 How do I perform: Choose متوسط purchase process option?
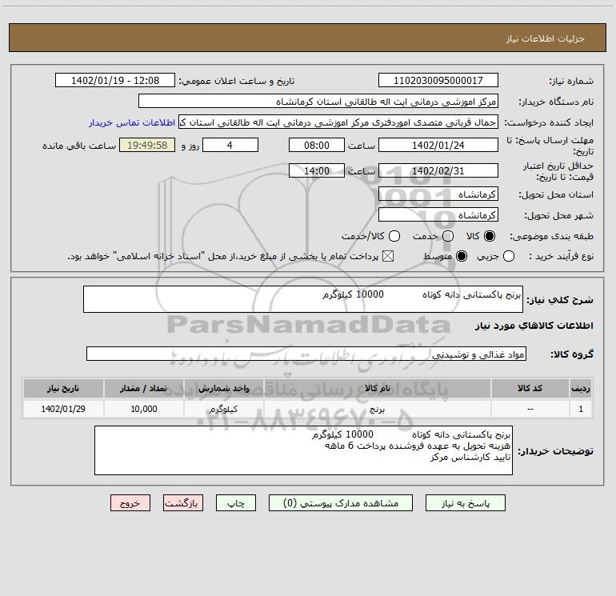[x=462, y=256]
